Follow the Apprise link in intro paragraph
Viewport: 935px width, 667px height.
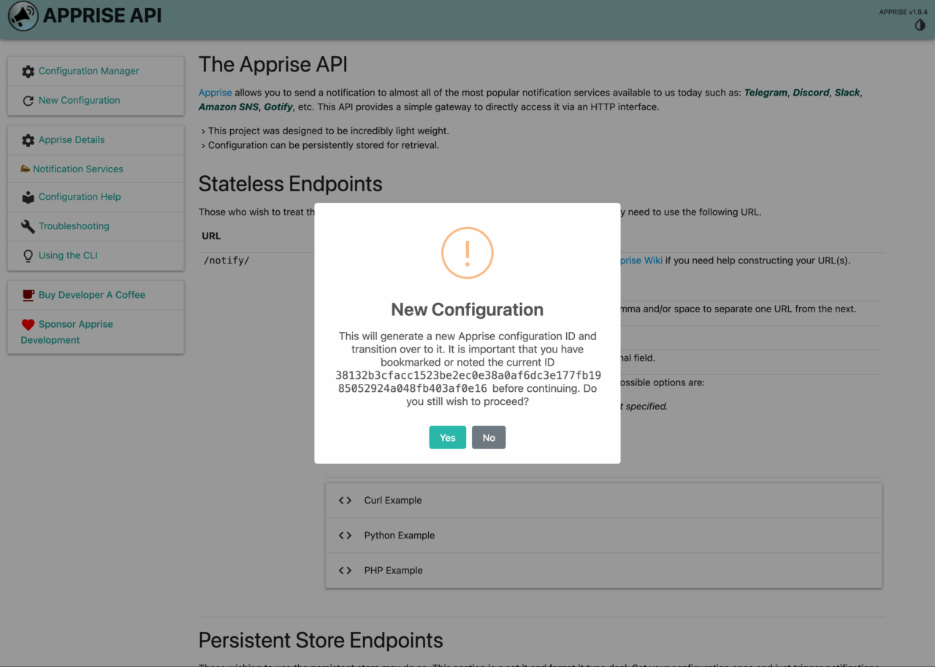(215, 93)
